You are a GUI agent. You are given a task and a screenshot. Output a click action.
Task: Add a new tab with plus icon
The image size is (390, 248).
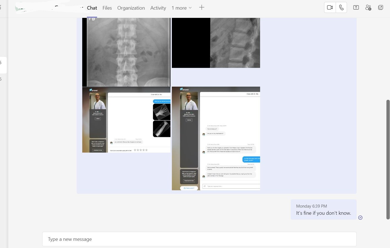[x=202, y=7]
